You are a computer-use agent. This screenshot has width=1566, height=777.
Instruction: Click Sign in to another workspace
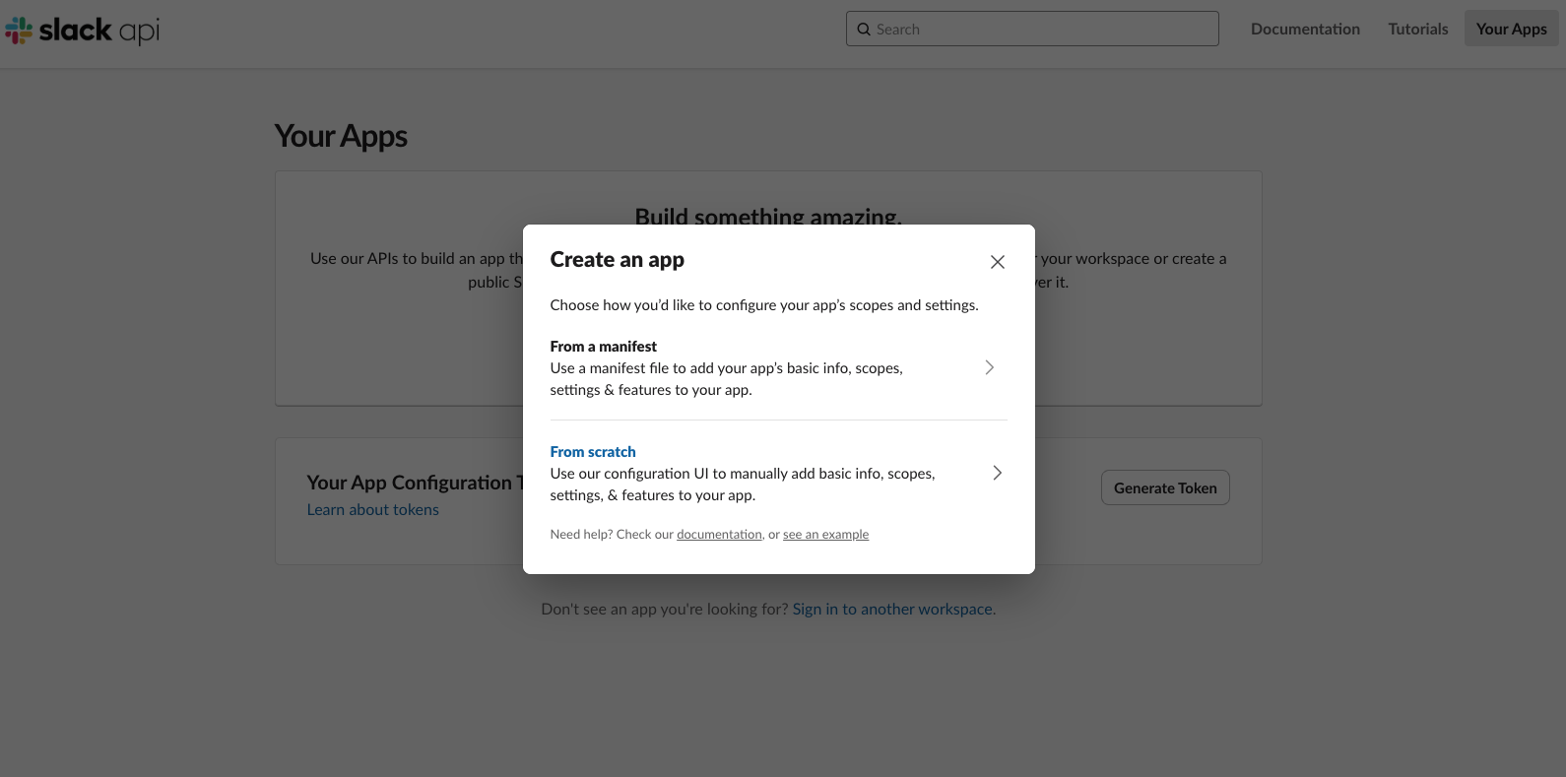892,609
